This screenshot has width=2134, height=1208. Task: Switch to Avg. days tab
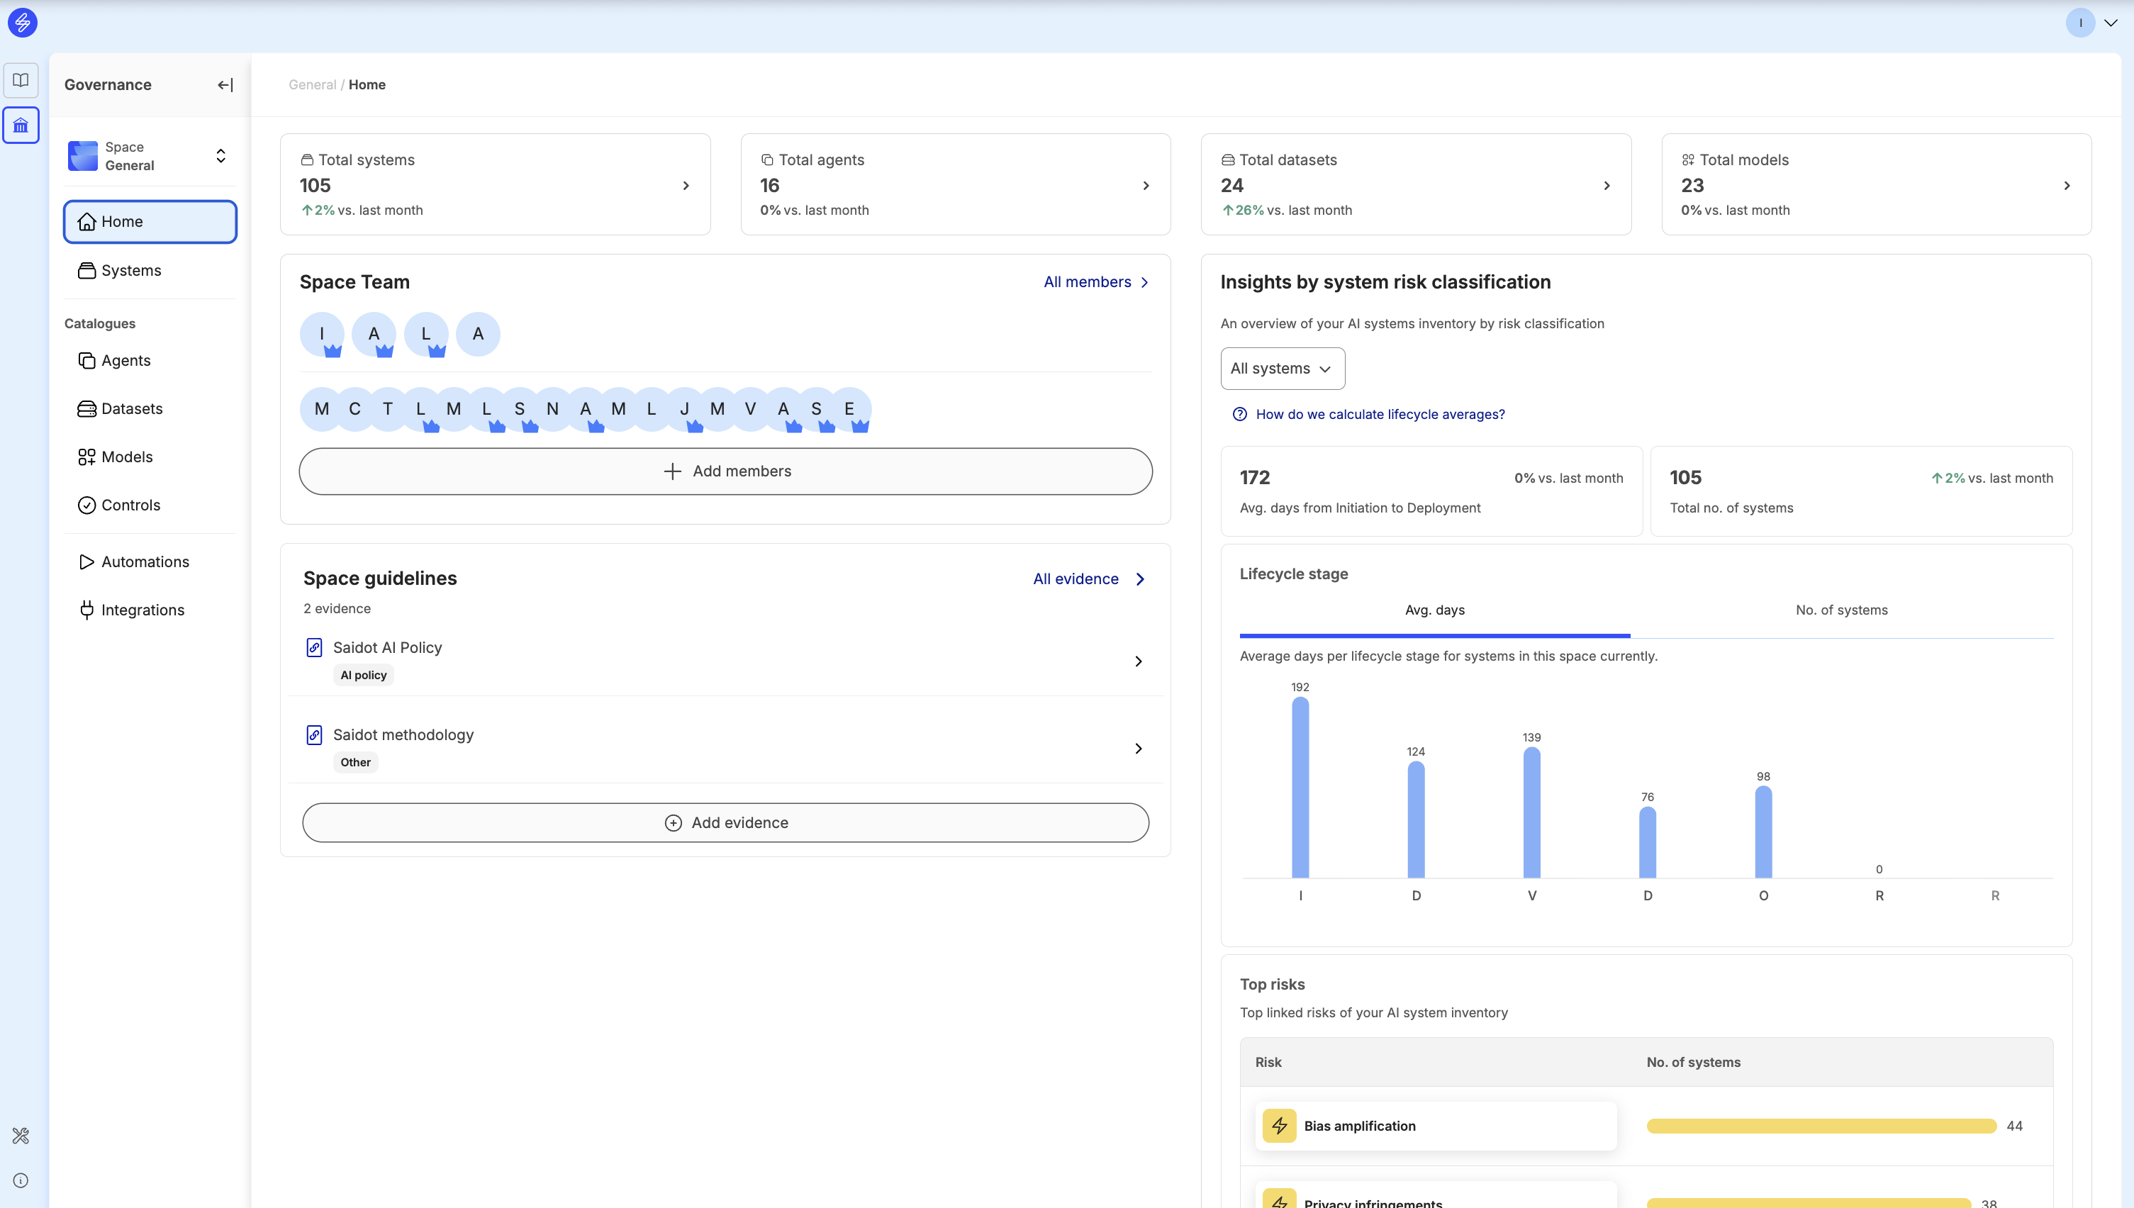click(1434, 610)
